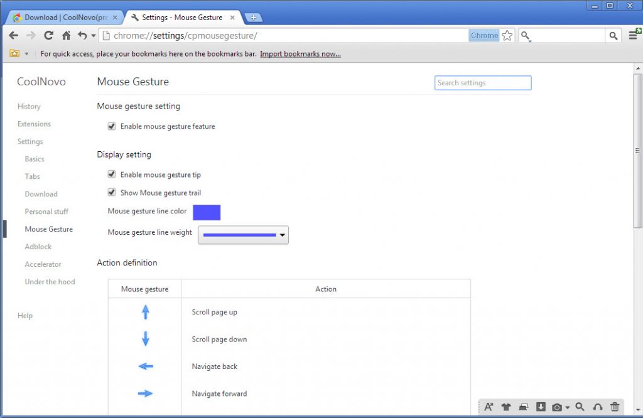Click the down arrow gesture for Scroll page down
The width and height of the screenshot is (643, 418).
[x=146, y=339]
